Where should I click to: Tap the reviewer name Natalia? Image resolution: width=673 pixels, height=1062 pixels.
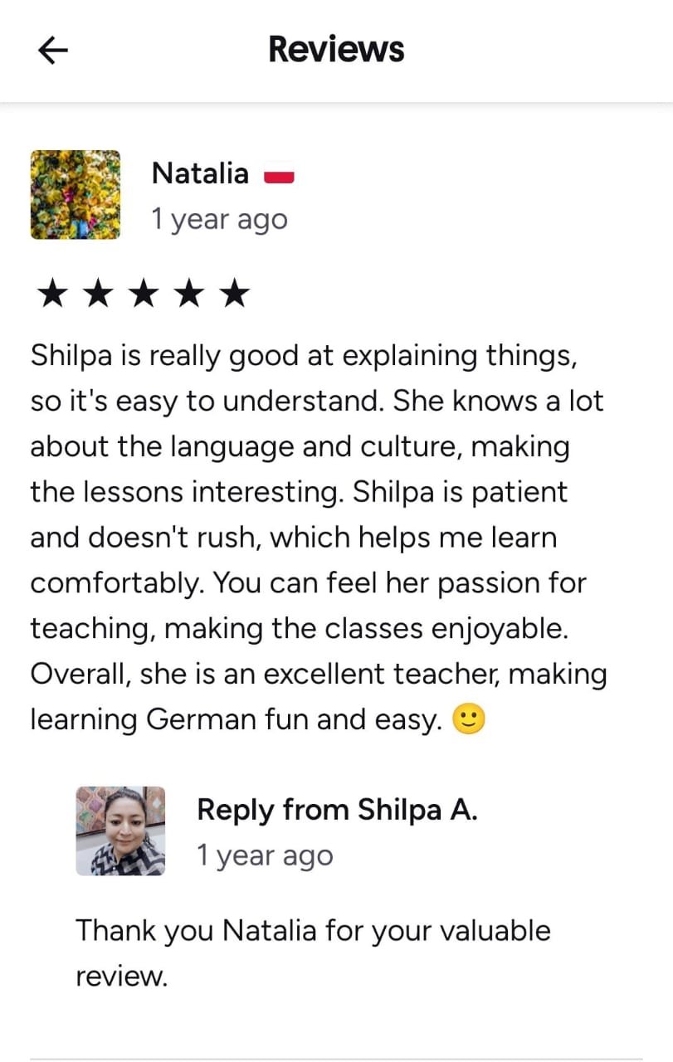(x=200, y=173)
